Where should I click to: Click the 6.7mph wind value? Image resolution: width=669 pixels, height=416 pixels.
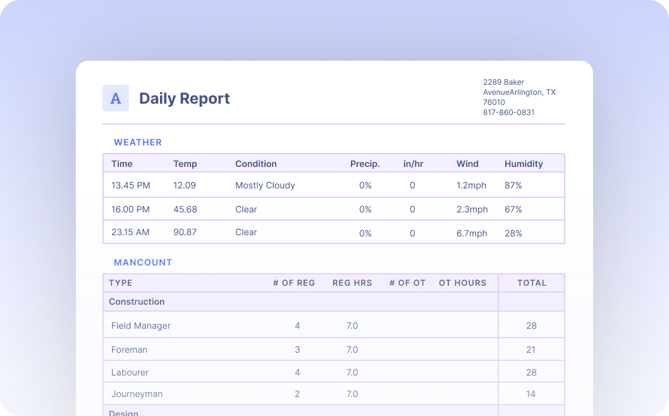click(x=472, y=232)
